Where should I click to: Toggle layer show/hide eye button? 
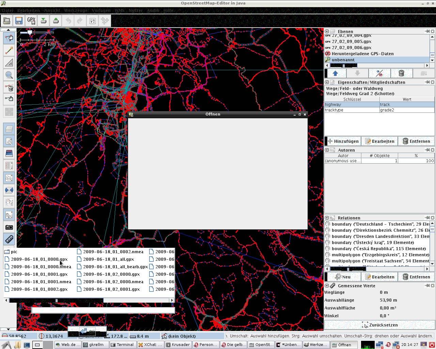pyautogui.click(x=379, y=73)
